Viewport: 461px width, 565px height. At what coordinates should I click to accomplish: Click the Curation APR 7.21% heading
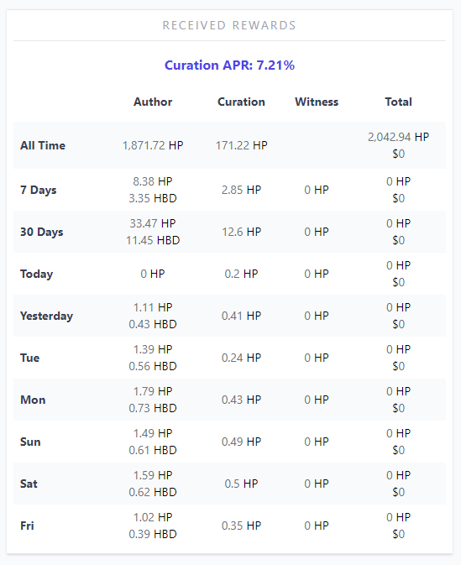tap(229, 65)
